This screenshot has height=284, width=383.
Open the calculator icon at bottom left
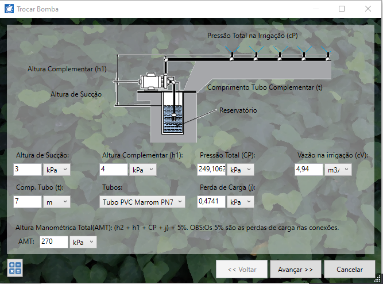coord(14,268)
